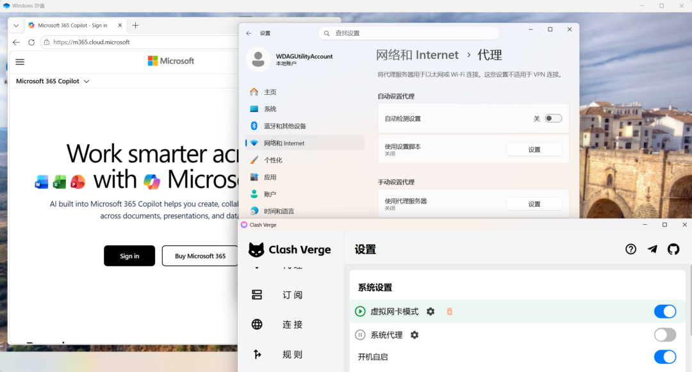Select 网络和 Internet in Settings sidebar
692x372 pixels.
tap(304, 143)
